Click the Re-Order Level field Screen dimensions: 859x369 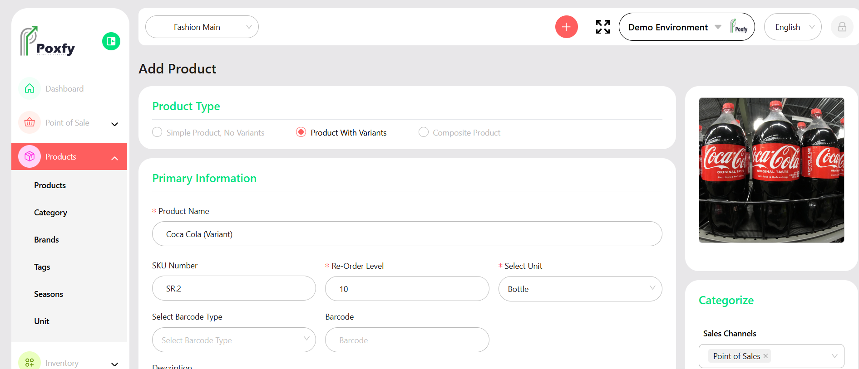point(407,289)
